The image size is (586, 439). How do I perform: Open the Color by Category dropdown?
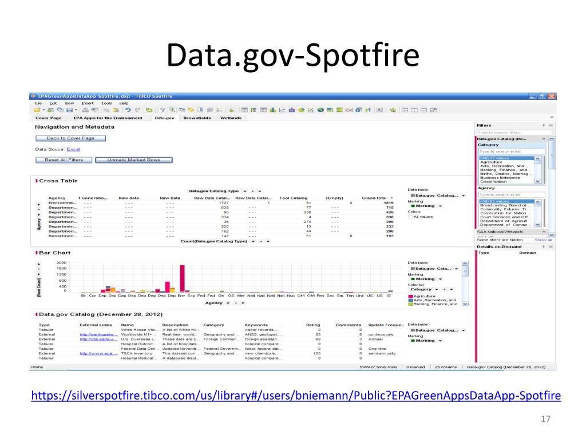[x=437, y=289]
